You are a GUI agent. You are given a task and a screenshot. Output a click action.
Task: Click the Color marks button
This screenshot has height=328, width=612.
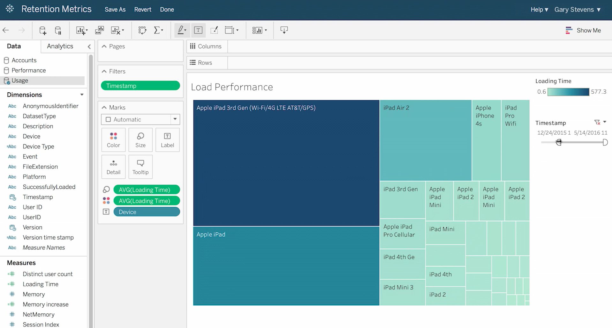[x=113, y=140]
